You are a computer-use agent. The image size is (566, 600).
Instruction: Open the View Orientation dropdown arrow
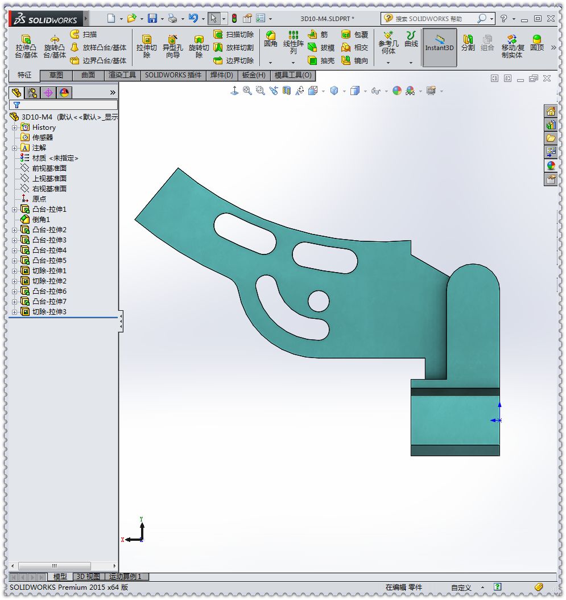343,91
